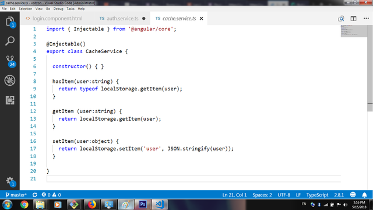Click Ln 21, Col 1 in status bar
Viewport: 373px width, 210px height.
click(x=234, y=195)
